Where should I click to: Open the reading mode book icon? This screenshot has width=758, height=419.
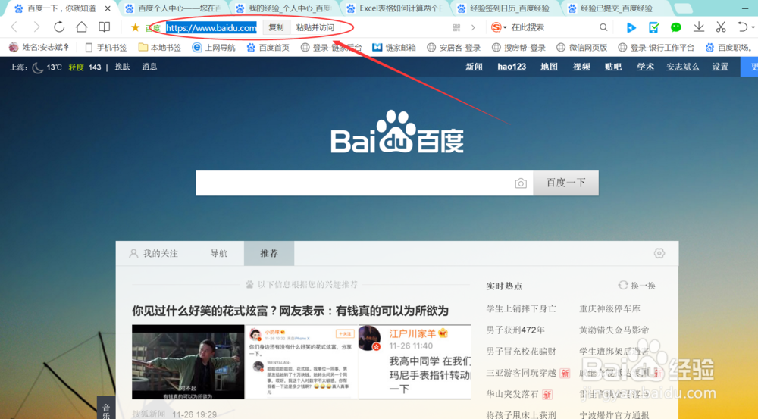click(x=104, y=27)
